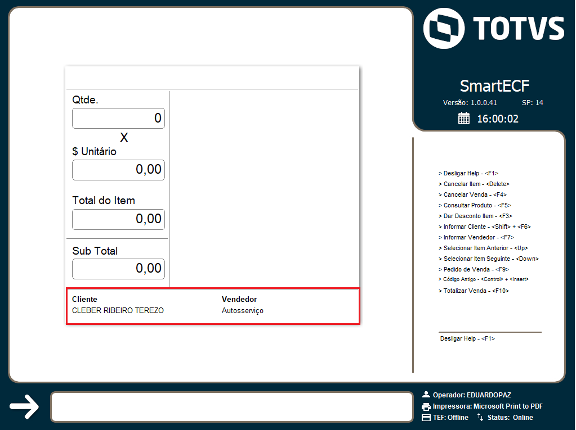Focus the bottom command input box
Viewport: 576px width, 430px height.
pyautogui.click(x=232, y=407)
